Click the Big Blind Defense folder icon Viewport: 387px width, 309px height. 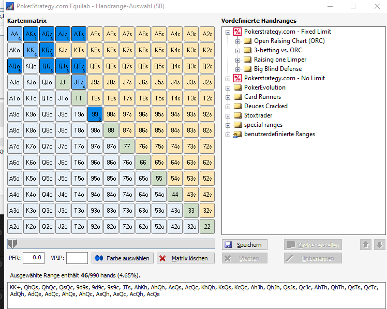tap(247, 69)
